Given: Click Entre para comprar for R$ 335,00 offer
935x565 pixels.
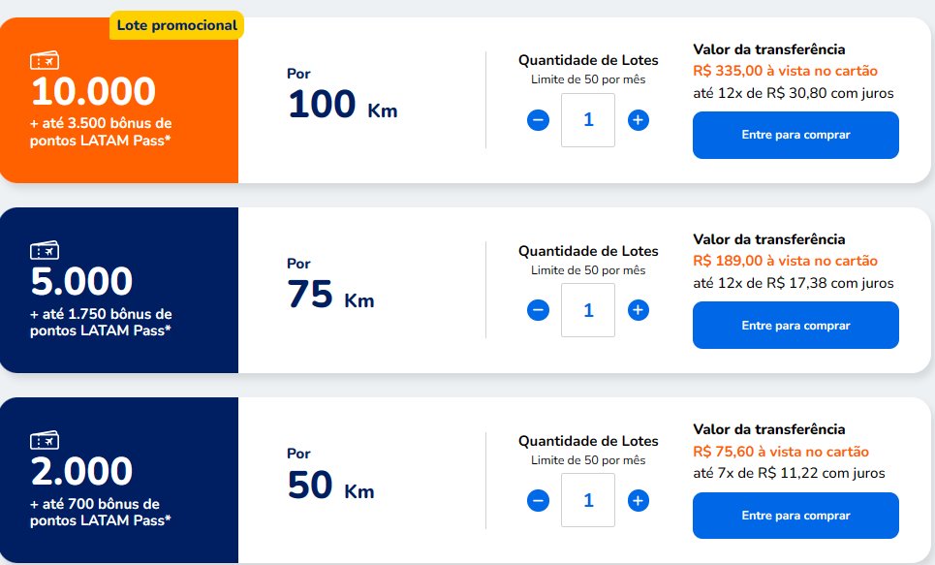Looking at the screenshot, I should pyautogui.click(x=795, y=135).
